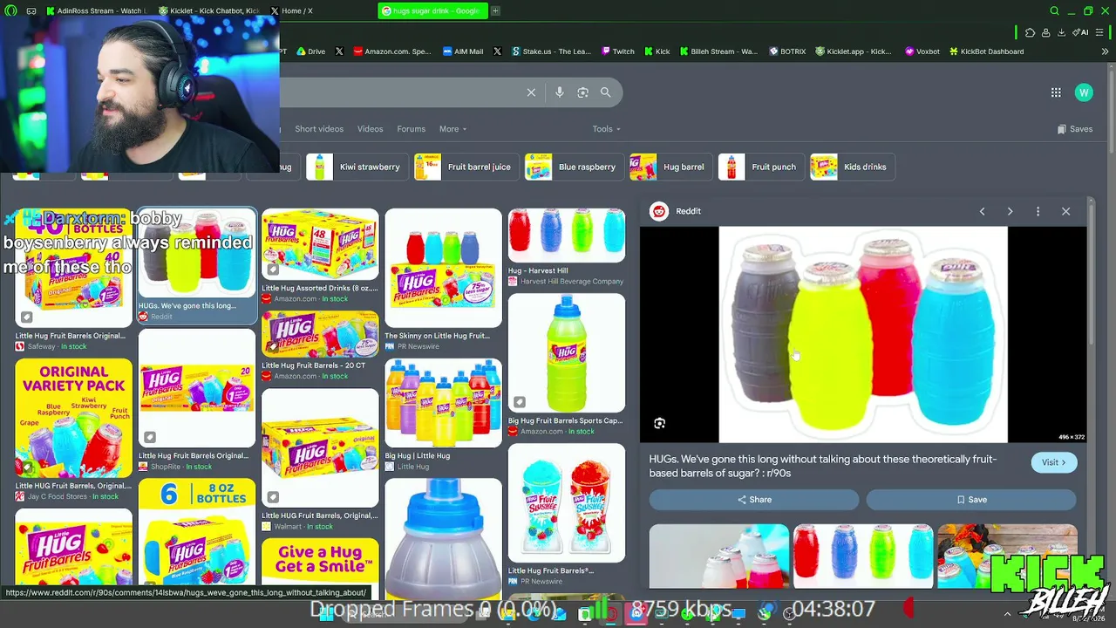1116x628 pixels.
Task: Expand the More search categories dropdown
Action: 453,129
